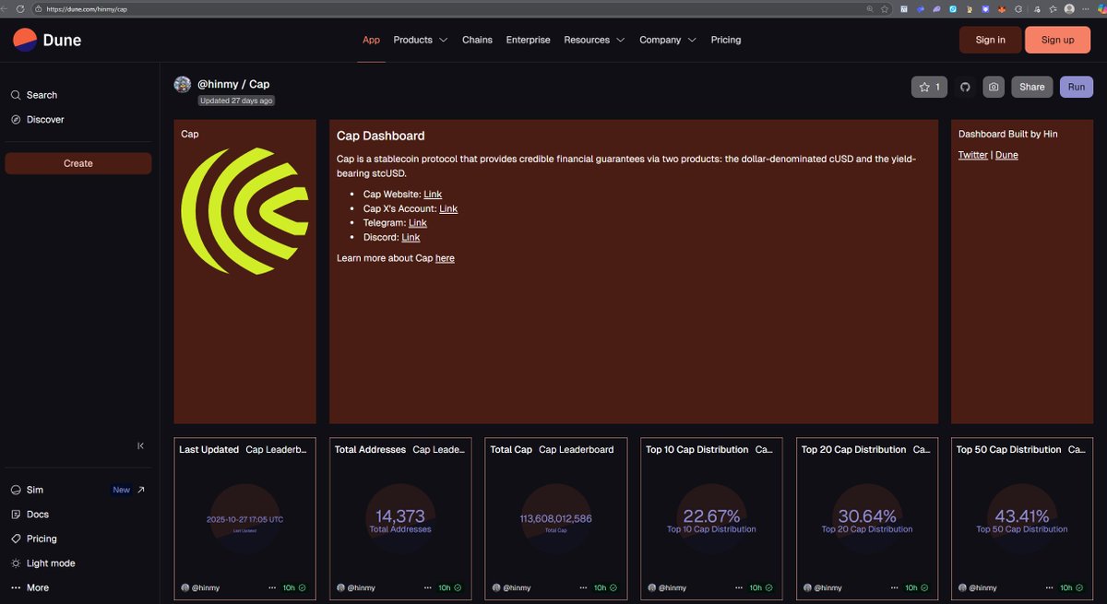The image size is (1107, 604).
Task: Click the @hinmy profile avatar
Action: (183, 85)
